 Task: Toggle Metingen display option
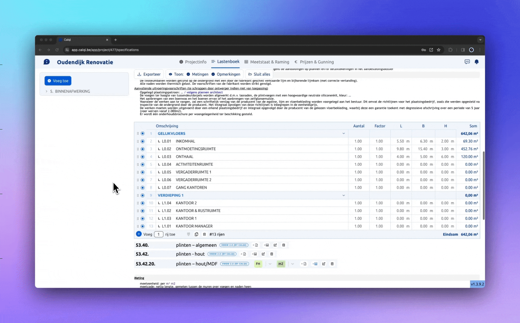197,74
